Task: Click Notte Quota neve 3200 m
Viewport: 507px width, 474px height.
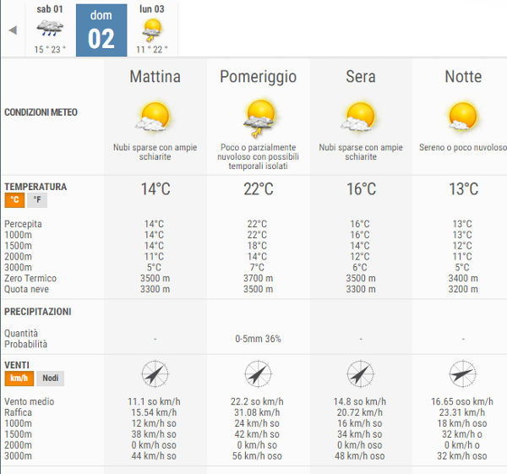Action: click(x=463, y=289)
